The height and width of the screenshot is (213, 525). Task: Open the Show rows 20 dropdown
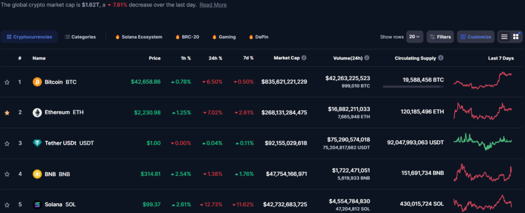point(414,37)
